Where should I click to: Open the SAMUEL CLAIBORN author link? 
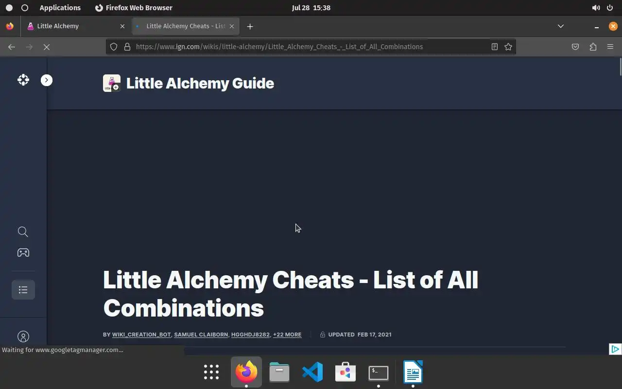pyautogui.click(x=201, y=335)
